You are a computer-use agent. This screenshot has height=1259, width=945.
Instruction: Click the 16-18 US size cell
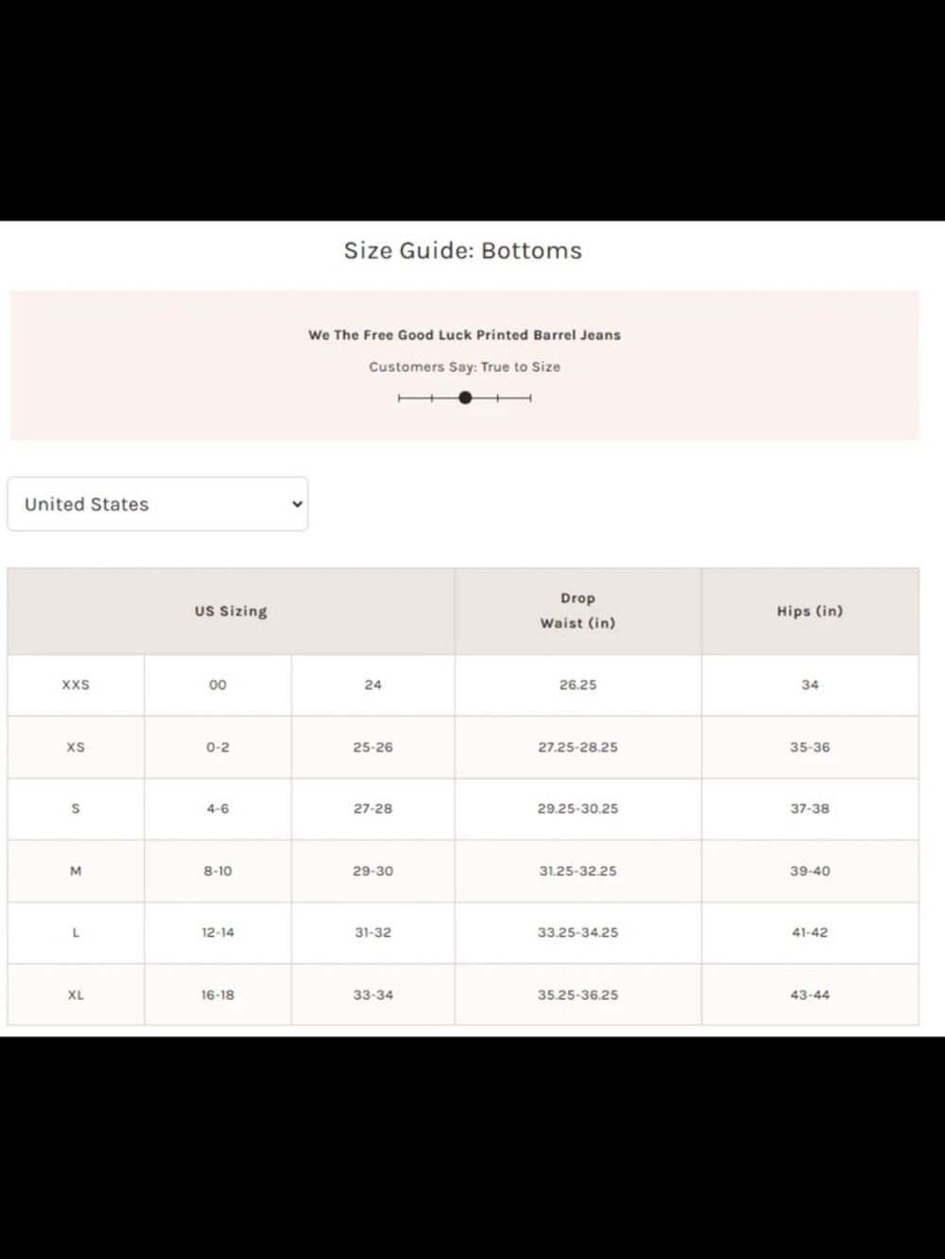click(218, 995)
